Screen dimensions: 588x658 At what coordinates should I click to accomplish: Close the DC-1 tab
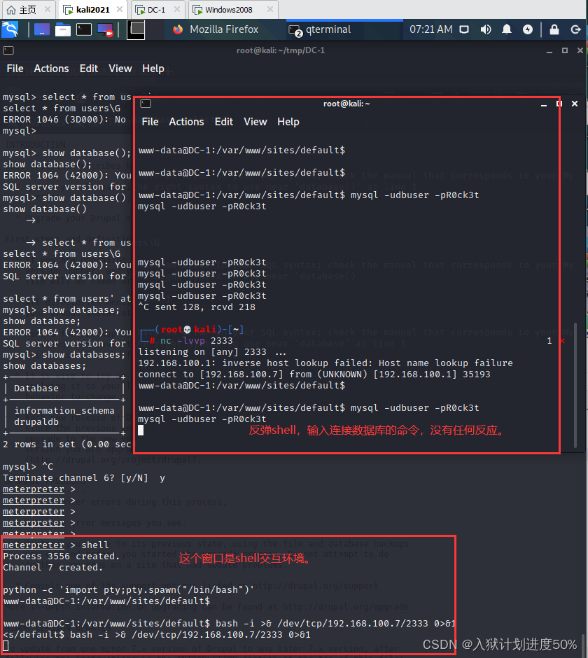(x=177, y=9)
